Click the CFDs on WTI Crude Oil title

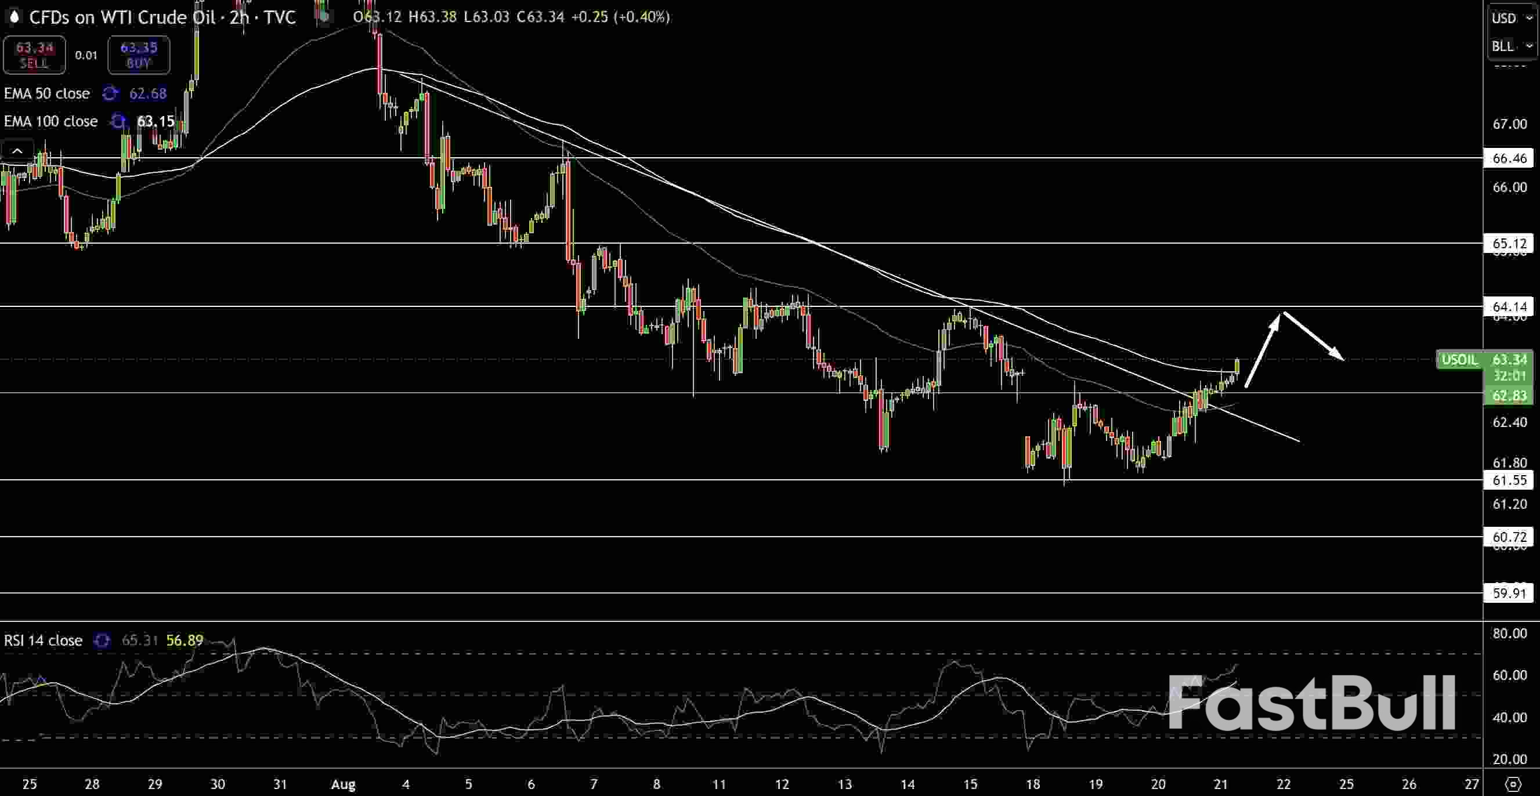(122, 17)
